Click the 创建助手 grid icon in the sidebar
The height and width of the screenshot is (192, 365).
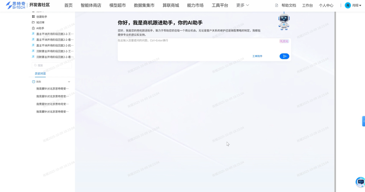click(x=33, y=17)
